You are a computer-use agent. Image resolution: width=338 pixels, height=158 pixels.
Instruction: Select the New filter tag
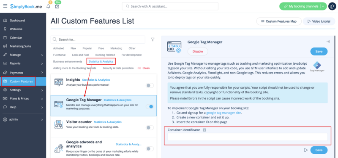pyautogui.click(x=73, y=48)
